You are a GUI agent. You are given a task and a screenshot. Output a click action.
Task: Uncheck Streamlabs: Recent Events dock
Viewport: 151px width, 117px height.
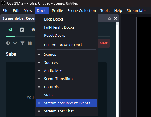coord(67,103)
